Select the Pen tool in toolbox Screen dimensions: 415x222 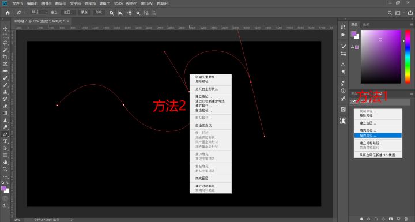tap(5, 134)
